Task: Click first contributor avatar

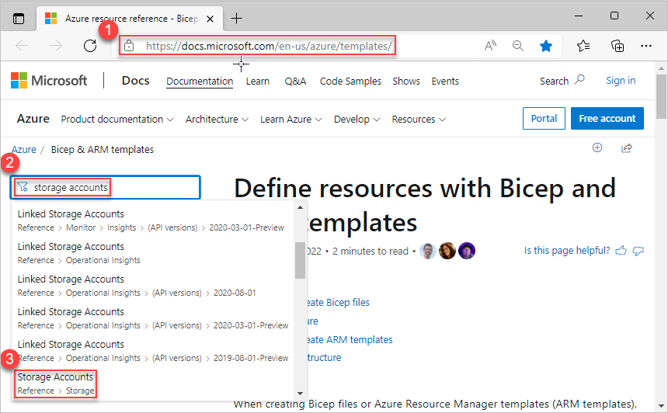Action: coord(427,251)
